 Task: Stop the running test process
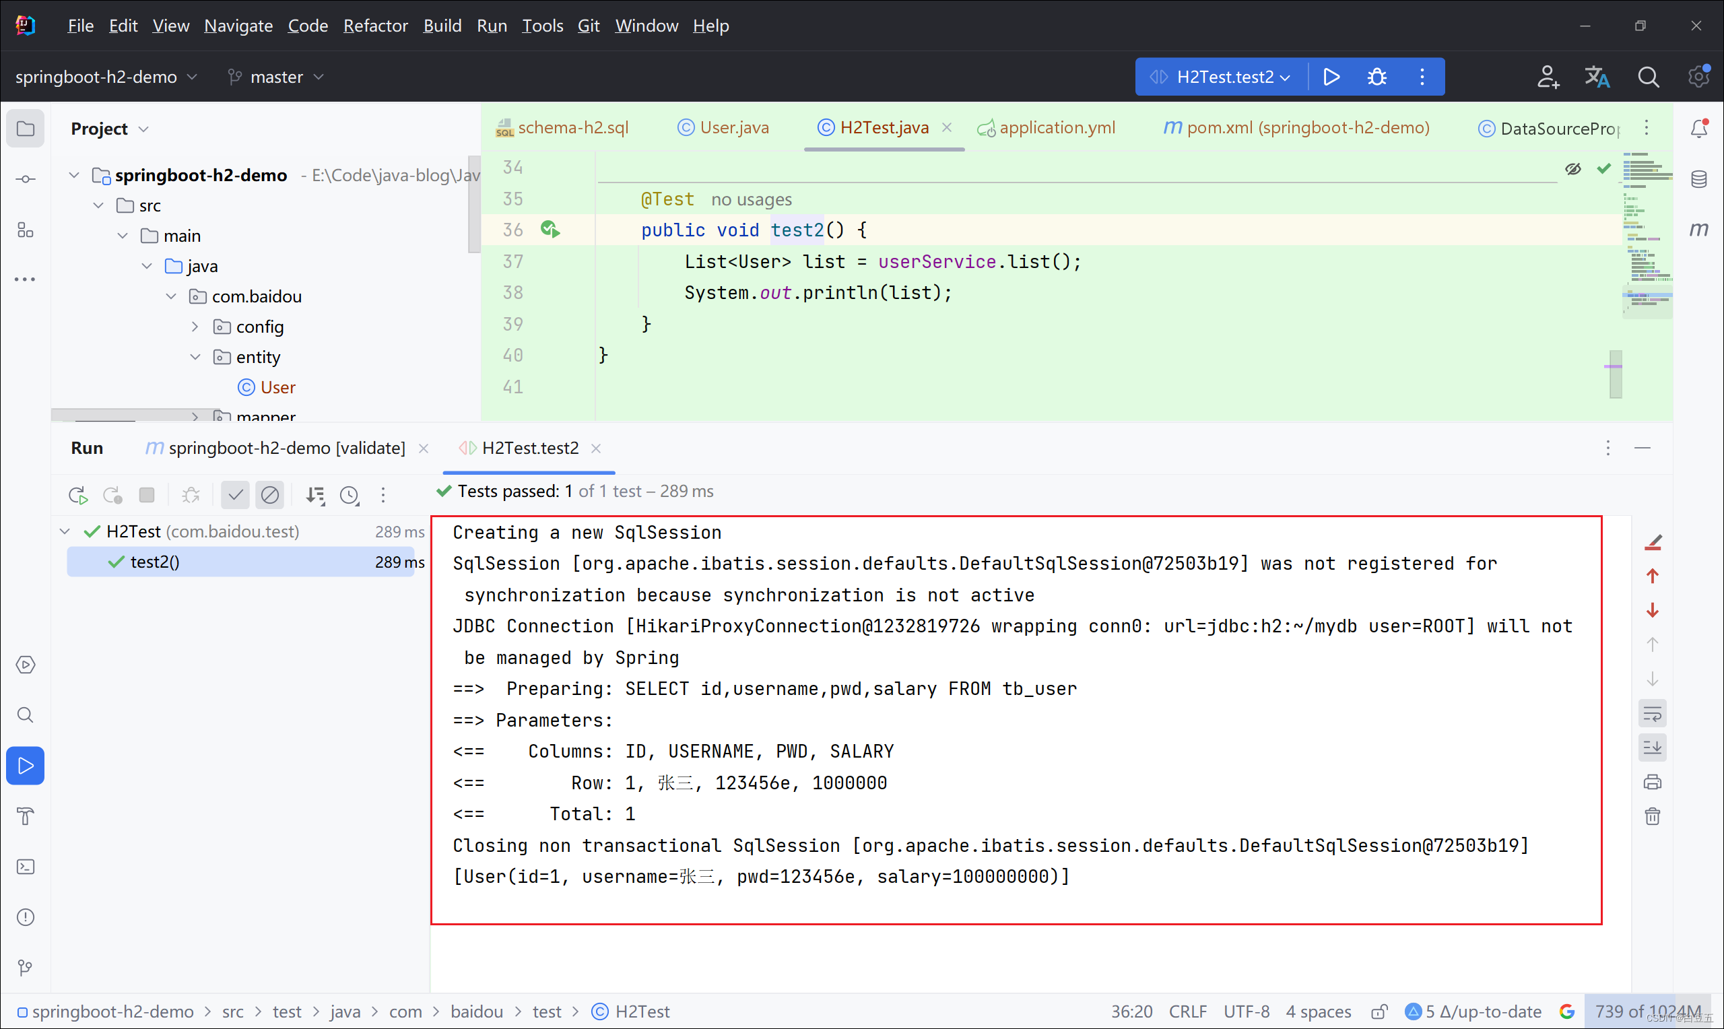coord(146,495)
